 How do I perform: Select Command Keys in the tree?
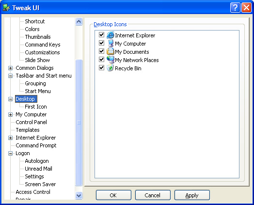pyautogui.click(x=43, y=45)
